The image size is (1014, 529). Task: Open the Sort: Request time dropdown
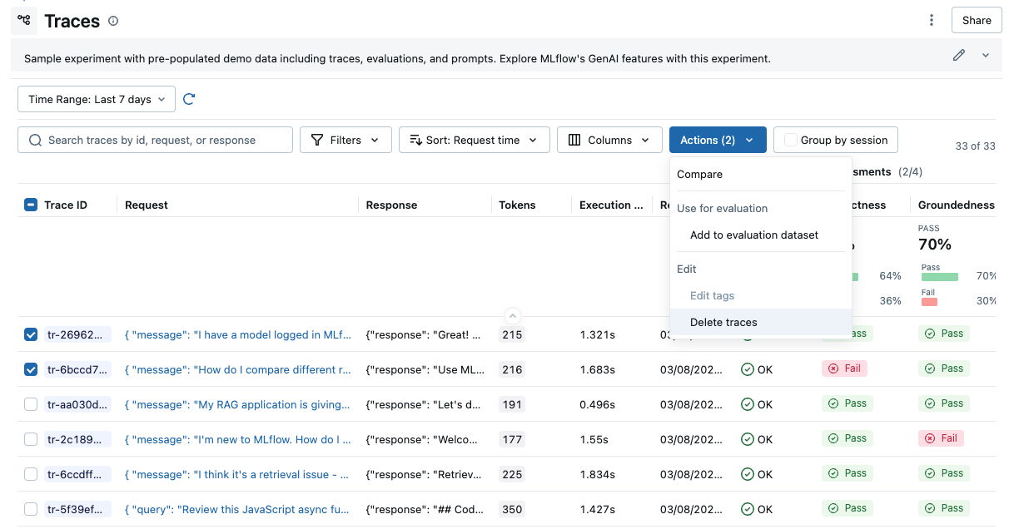tap(474, 140)
